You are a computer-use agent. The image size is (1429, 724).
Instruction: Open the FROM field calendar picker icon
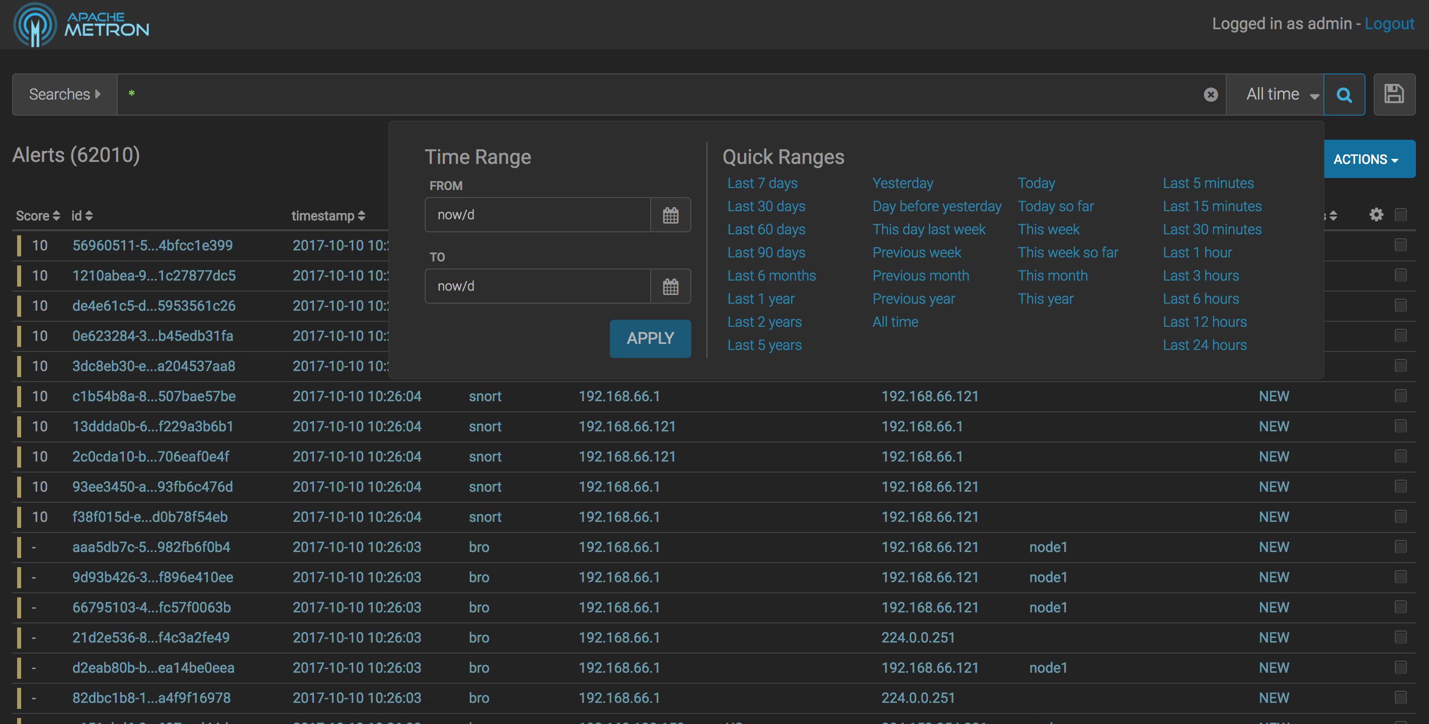click(670, 215)
